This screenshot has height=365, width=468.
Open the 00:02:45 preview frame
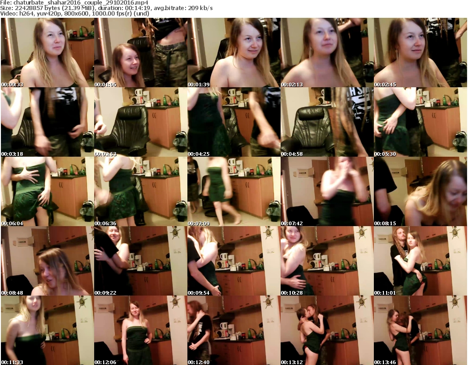pos(420,53)
